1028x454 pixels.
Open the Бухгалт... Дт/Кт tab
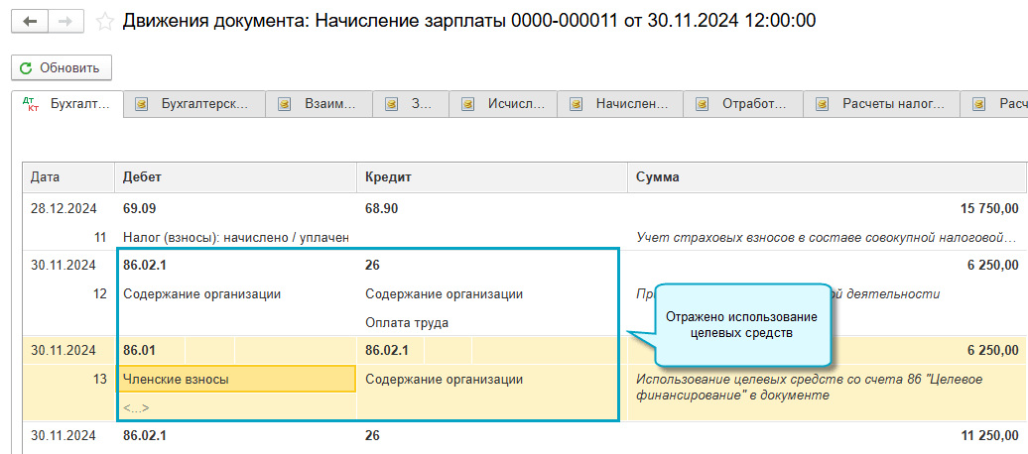(67, 103)
